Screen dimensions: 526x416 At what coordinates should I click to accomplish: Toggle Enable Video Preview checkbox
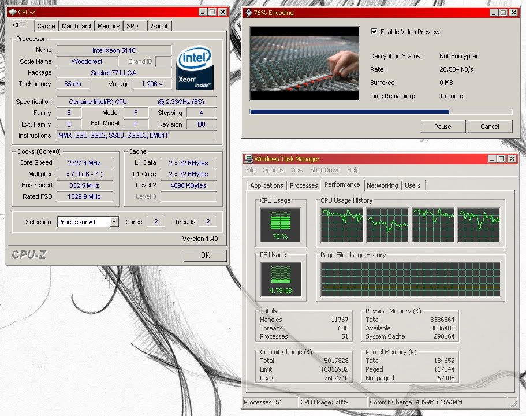(x=374, y=32)
